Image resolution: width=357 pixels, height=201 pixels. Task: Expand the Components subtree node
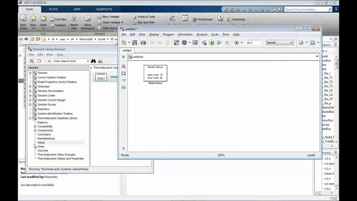pos(35,130)
